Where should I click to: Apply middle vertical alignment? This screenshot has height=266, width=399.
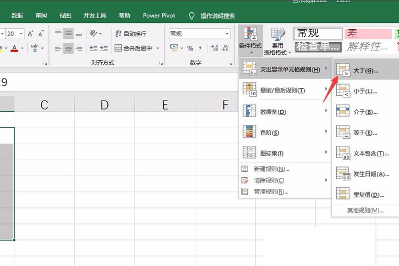tap(68, 34)
